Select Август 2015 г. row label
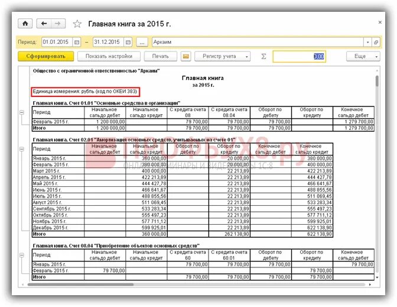Image resolution: width=397 pixels, height=307 pixels. [58, 202]
